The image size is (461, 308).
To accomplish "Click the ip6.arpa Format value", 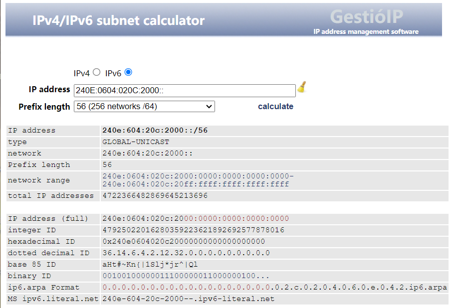I will click(x=274, y=288).
